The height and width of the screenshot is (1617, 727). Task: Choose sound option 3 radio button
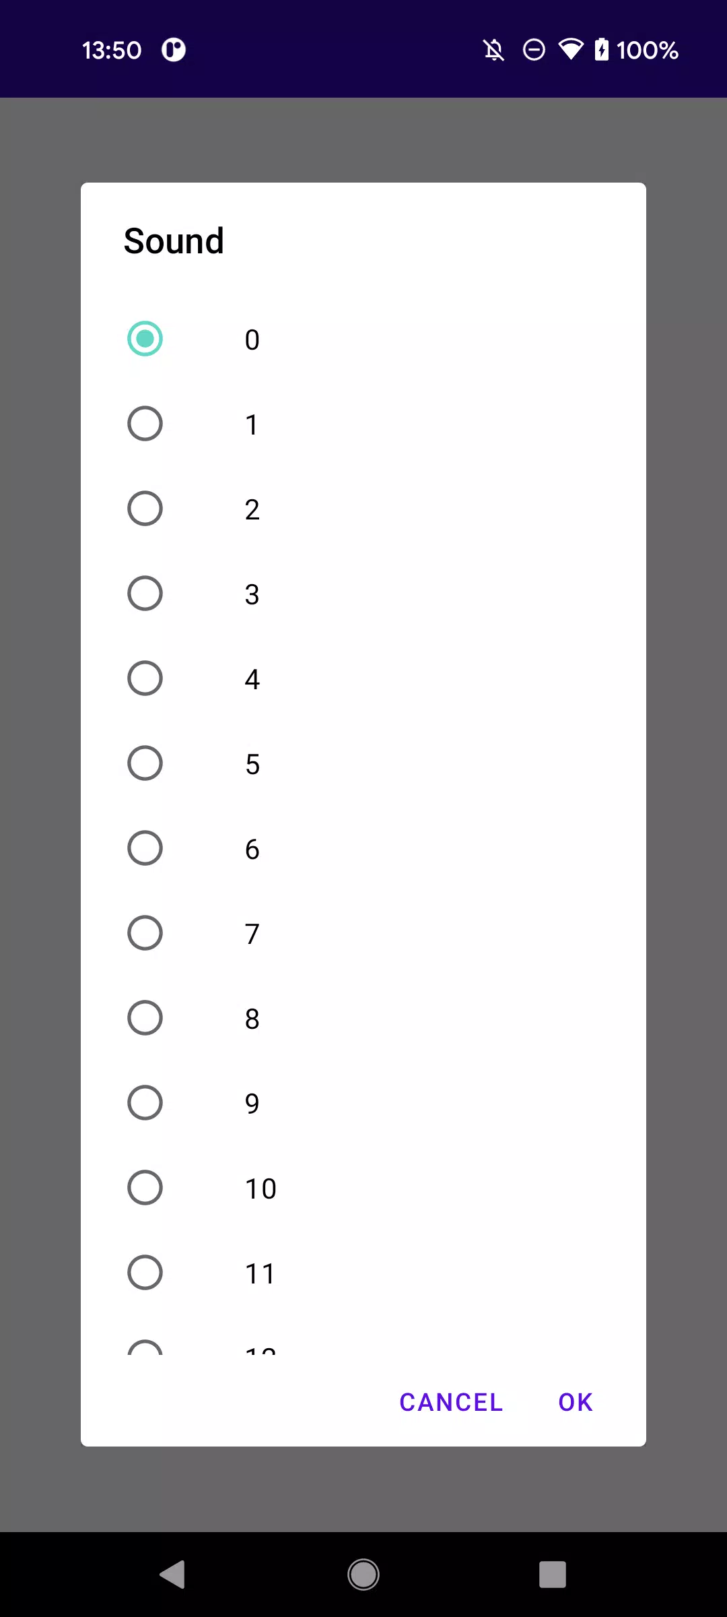click(145, 594)
